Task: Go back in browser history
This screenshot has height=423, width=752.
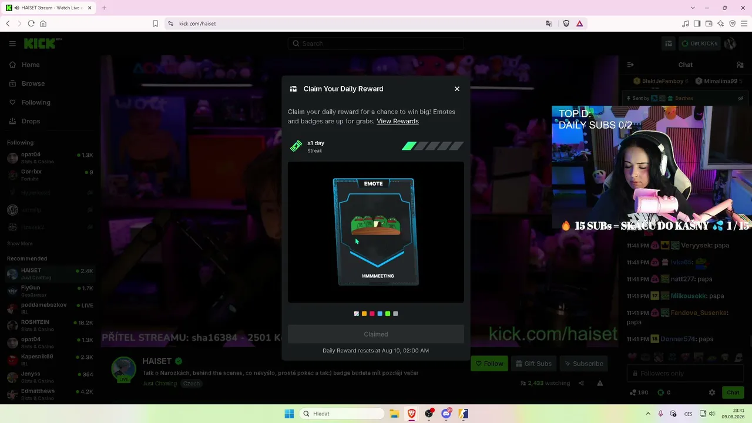Action: coord(8,23)
